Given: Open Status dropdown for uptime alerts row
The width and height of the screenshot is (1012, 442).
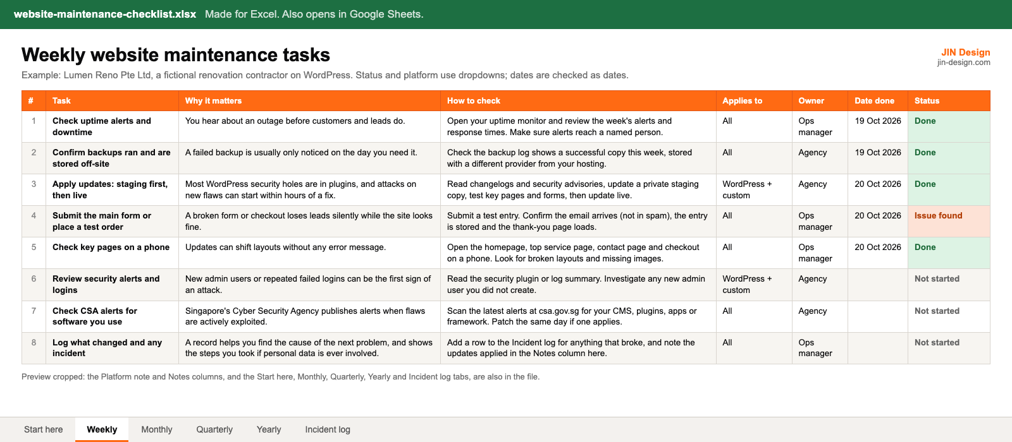Looking at the screenshot, I should tap(949, 127).
